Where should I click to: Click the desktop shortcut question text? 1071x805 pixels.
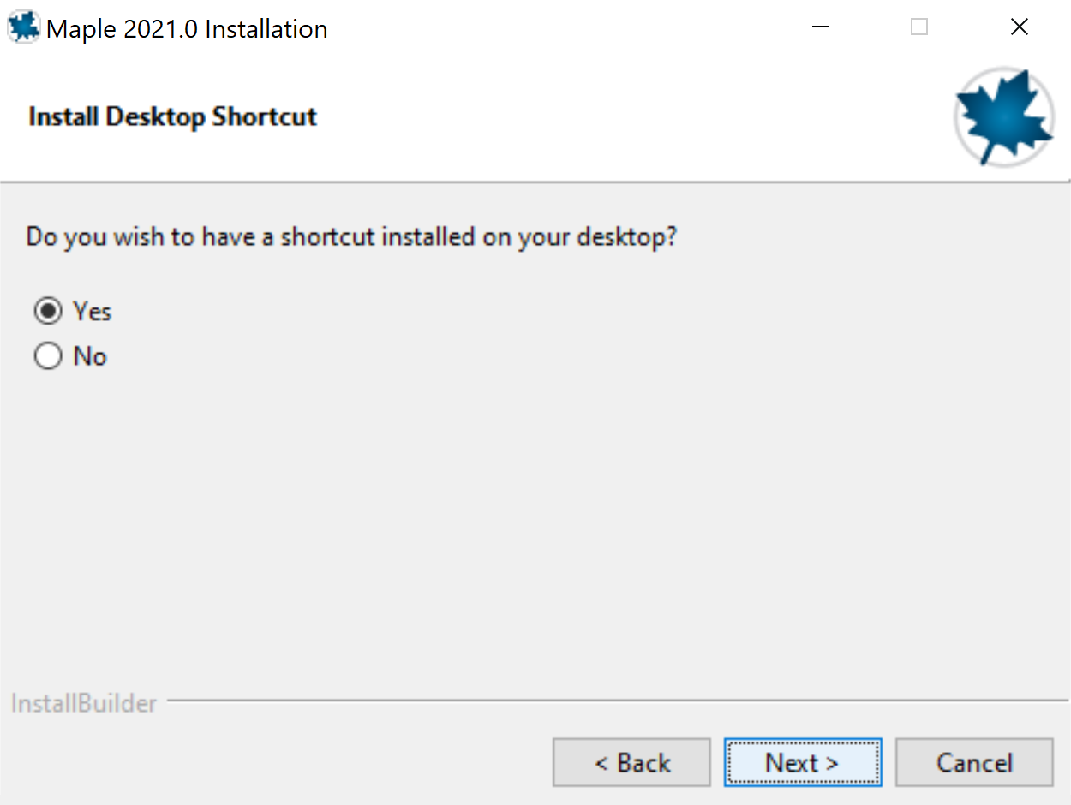351,236
